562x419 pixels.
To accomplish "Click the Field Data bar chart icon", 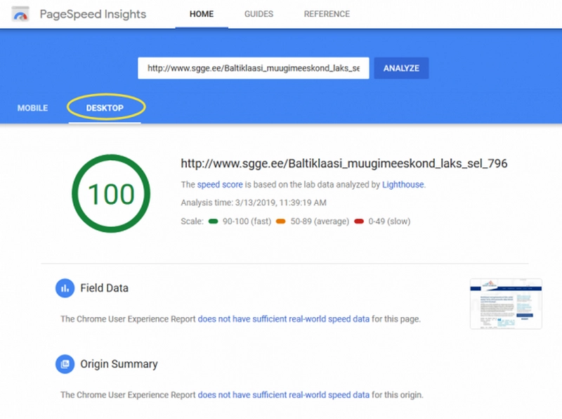I will point(65,288).
